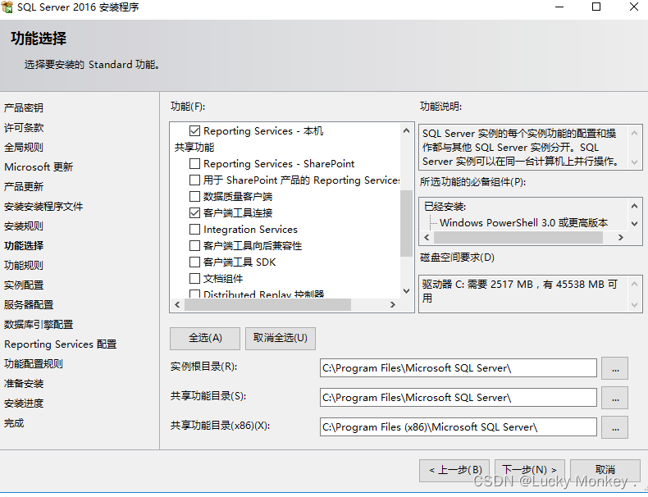Click the 实例根目录 path field
The width and height of the screenshot is (648, 497).
(x=458, y=367)
